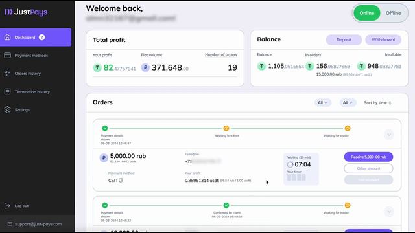Screen dimensions: 415x233
Task: Click the Confirmed by client step marker
Action: point(226,205)
